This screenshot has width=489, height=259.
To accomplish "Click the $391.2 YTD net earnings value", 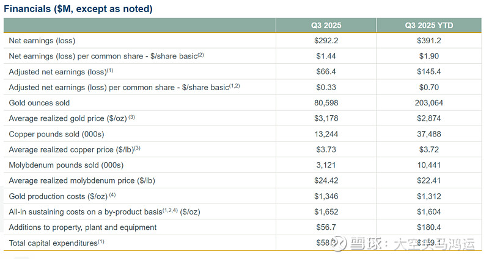I will click(429, 40).
